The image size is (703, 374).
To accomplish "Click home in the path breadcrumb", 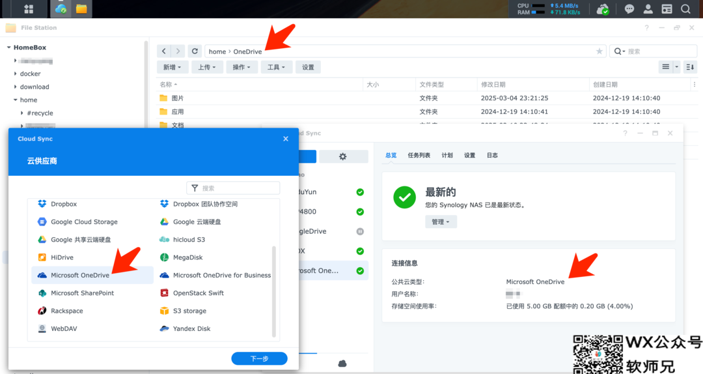I will (x=217, y=51).
